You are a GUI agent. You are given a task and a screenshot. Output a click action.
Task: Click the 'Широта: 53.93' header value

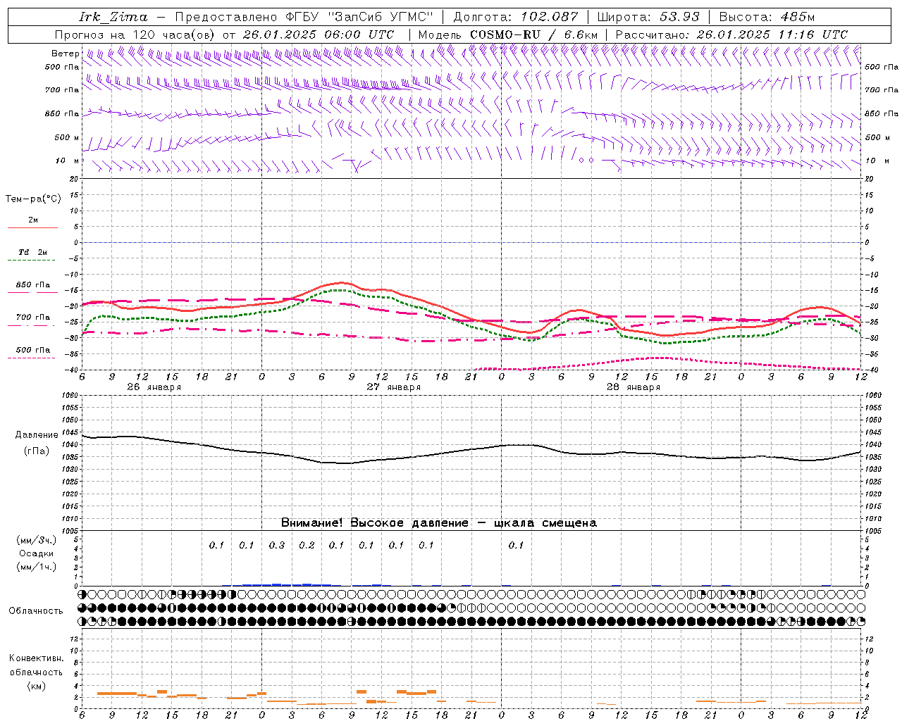[x=648, y=17]
